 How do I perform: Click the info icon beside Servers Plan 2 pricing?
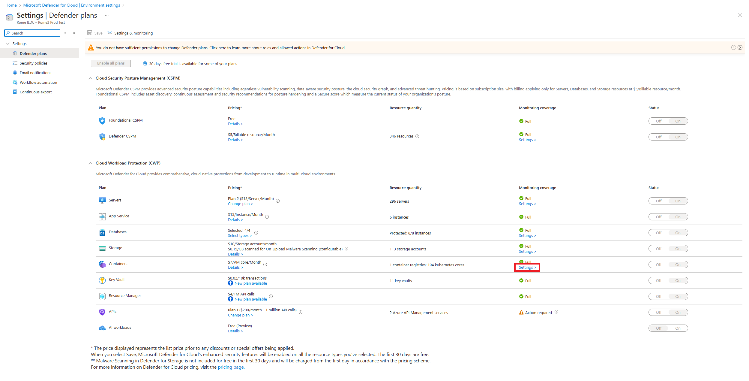click(x=278, y=201)
